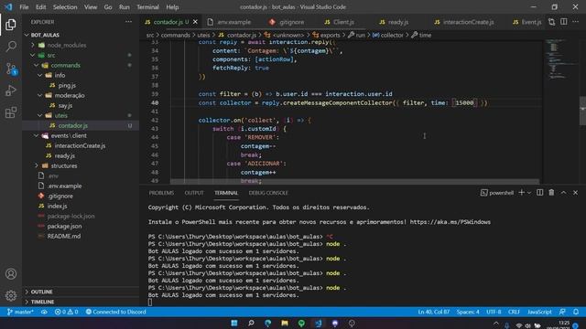Close the contador.js editor tab
586x329 pixels.
195,22
